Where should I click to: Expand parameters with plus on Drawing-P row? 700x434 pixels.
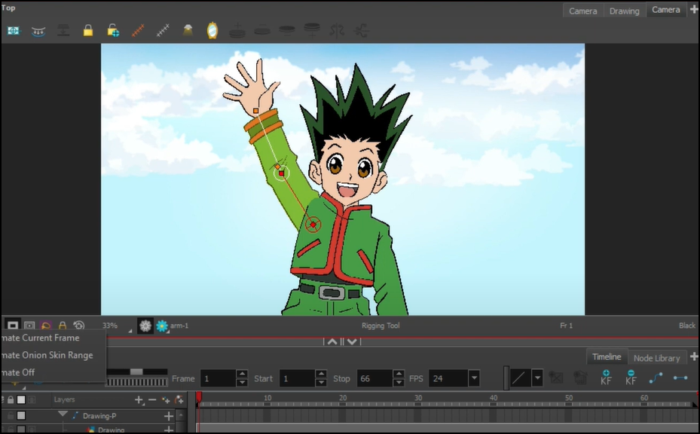(x=169, y=416)
